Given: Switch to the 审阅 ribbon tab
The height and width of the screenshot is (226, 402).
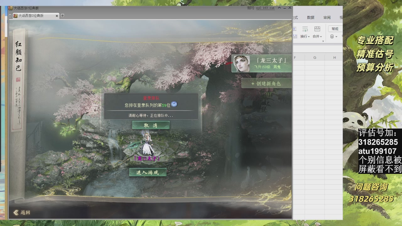Looking at the screenshot, I should coord(327,18).
